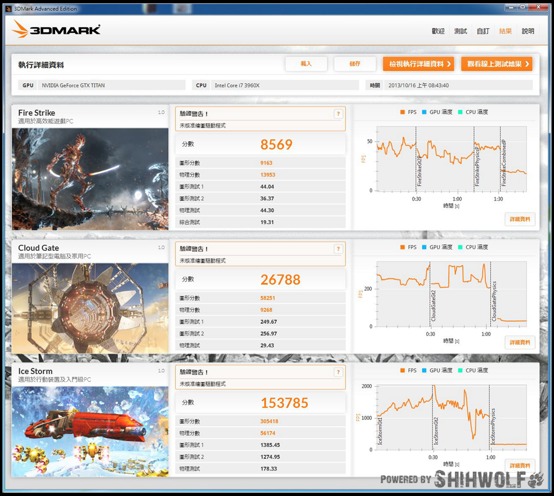Screen dimensions: 554x496
Task: Click Ice Storm validation warning help icon
Action: click(338, 372)
